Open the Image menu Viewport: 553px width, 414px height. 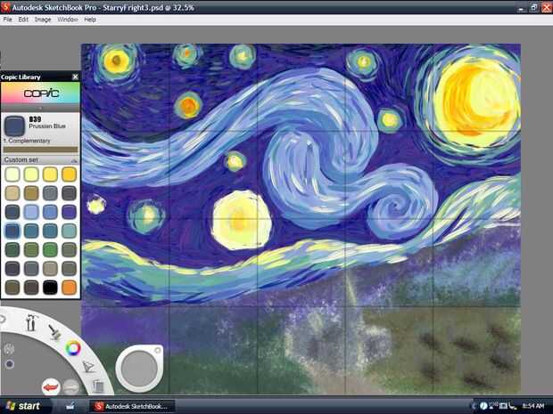[x=43, y=20]
